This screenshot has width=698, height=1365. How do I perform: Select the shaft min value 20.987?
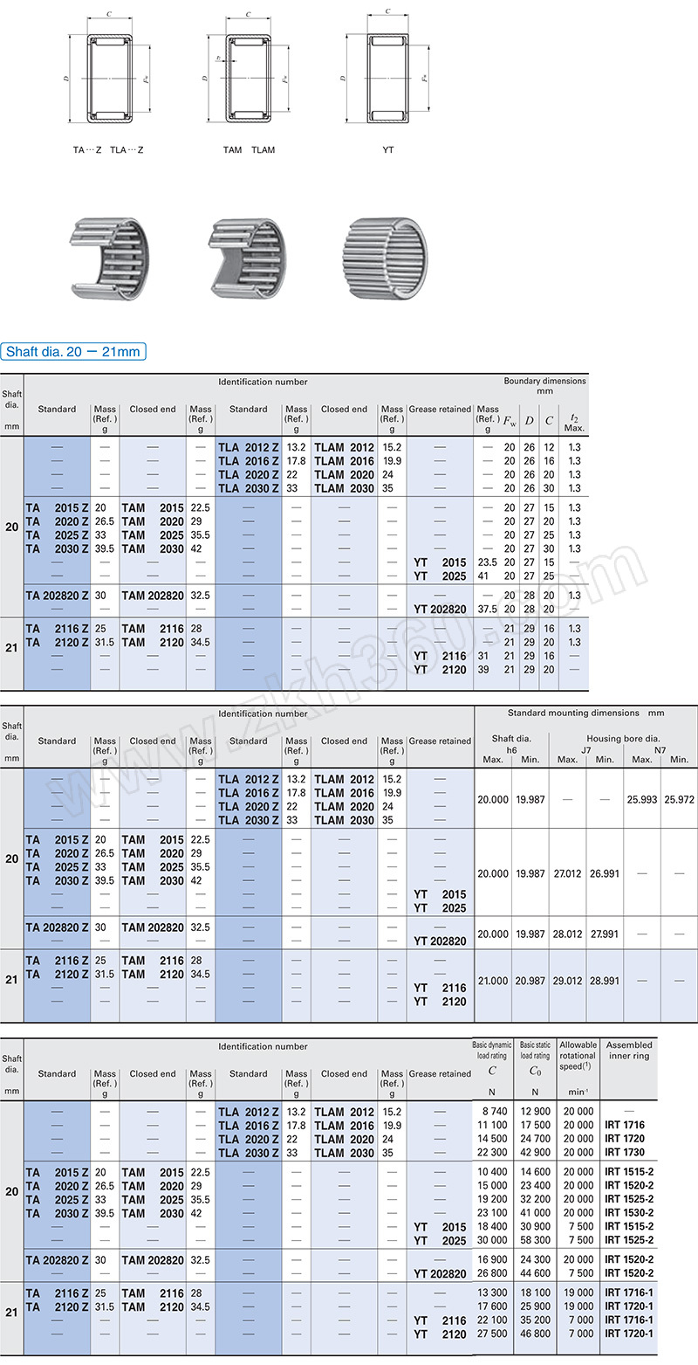click(530, 981)
